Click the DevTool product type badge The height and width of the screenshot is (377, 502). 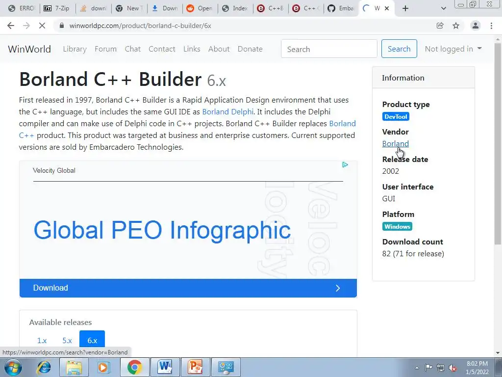click(x=396, y=116)
